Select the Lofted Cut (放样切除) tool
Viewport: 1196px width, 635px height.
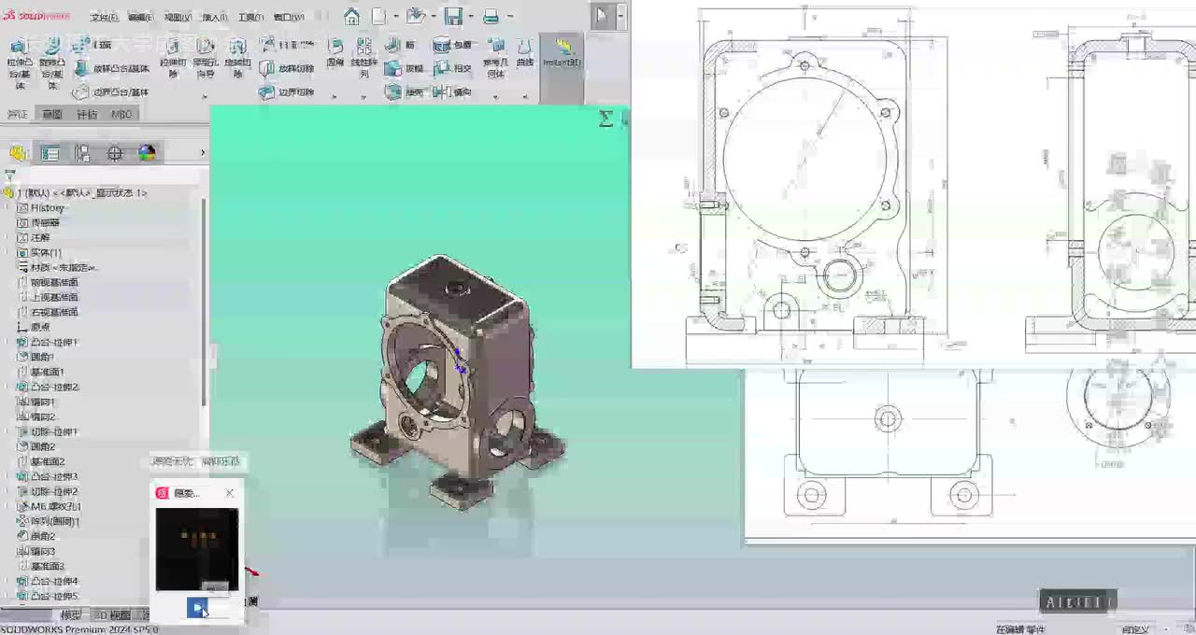pyautogui.click(x=288, y=68)
